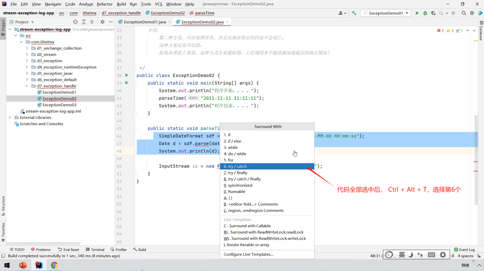This screenshot has height=271, width=484.
Task: Toggle the Structure tool window stripe button
Action: click(x=3, y=206)
